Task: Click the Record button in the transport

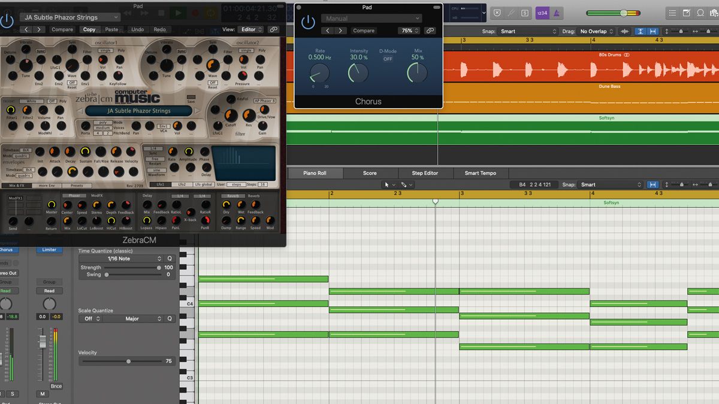Action: [x=195, y=12]
